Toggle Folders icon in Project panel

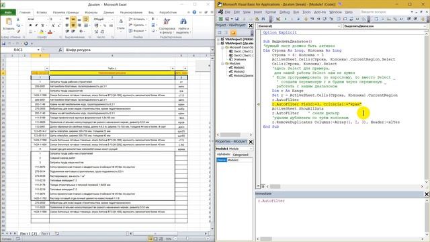[x=233, y=33]
